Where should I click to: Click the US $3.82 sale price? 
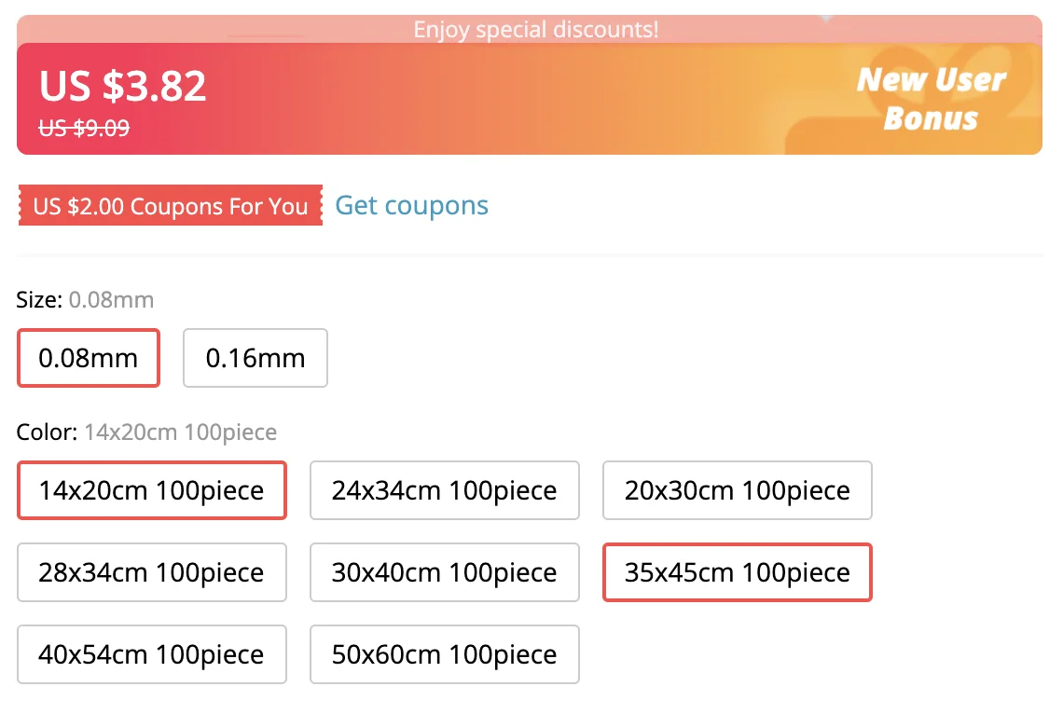click(x=122, y=87)
